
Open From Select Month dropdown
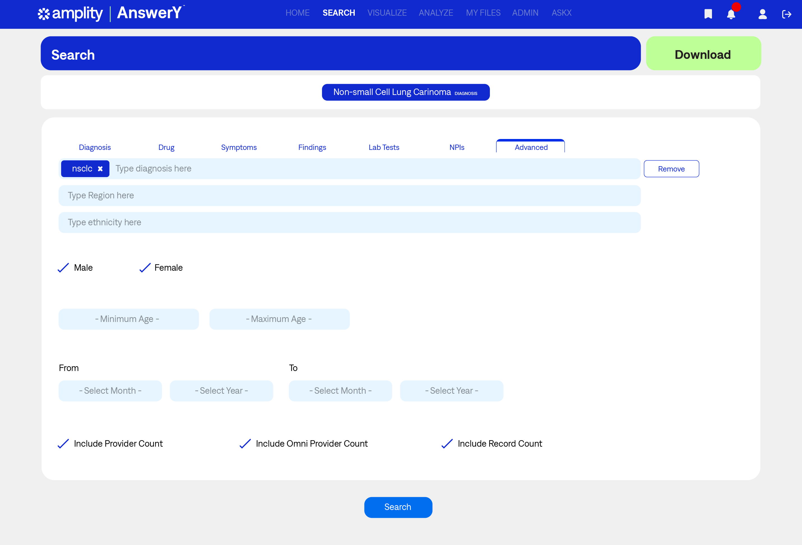[110, 391]
